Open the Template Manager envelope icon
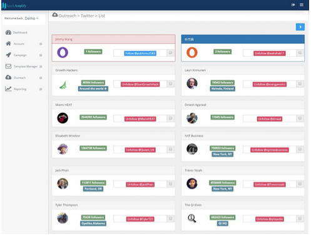 click(8, 66)
